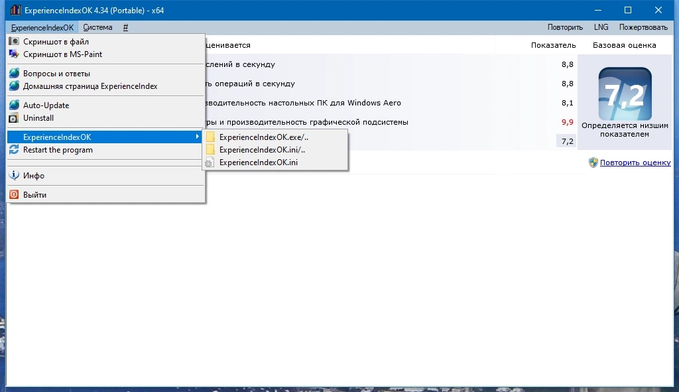Click the gear file icon beside ExperienceIndexOK.ini
The height and width of the screenshot is (392, 679).
click(x=210, y=163)
